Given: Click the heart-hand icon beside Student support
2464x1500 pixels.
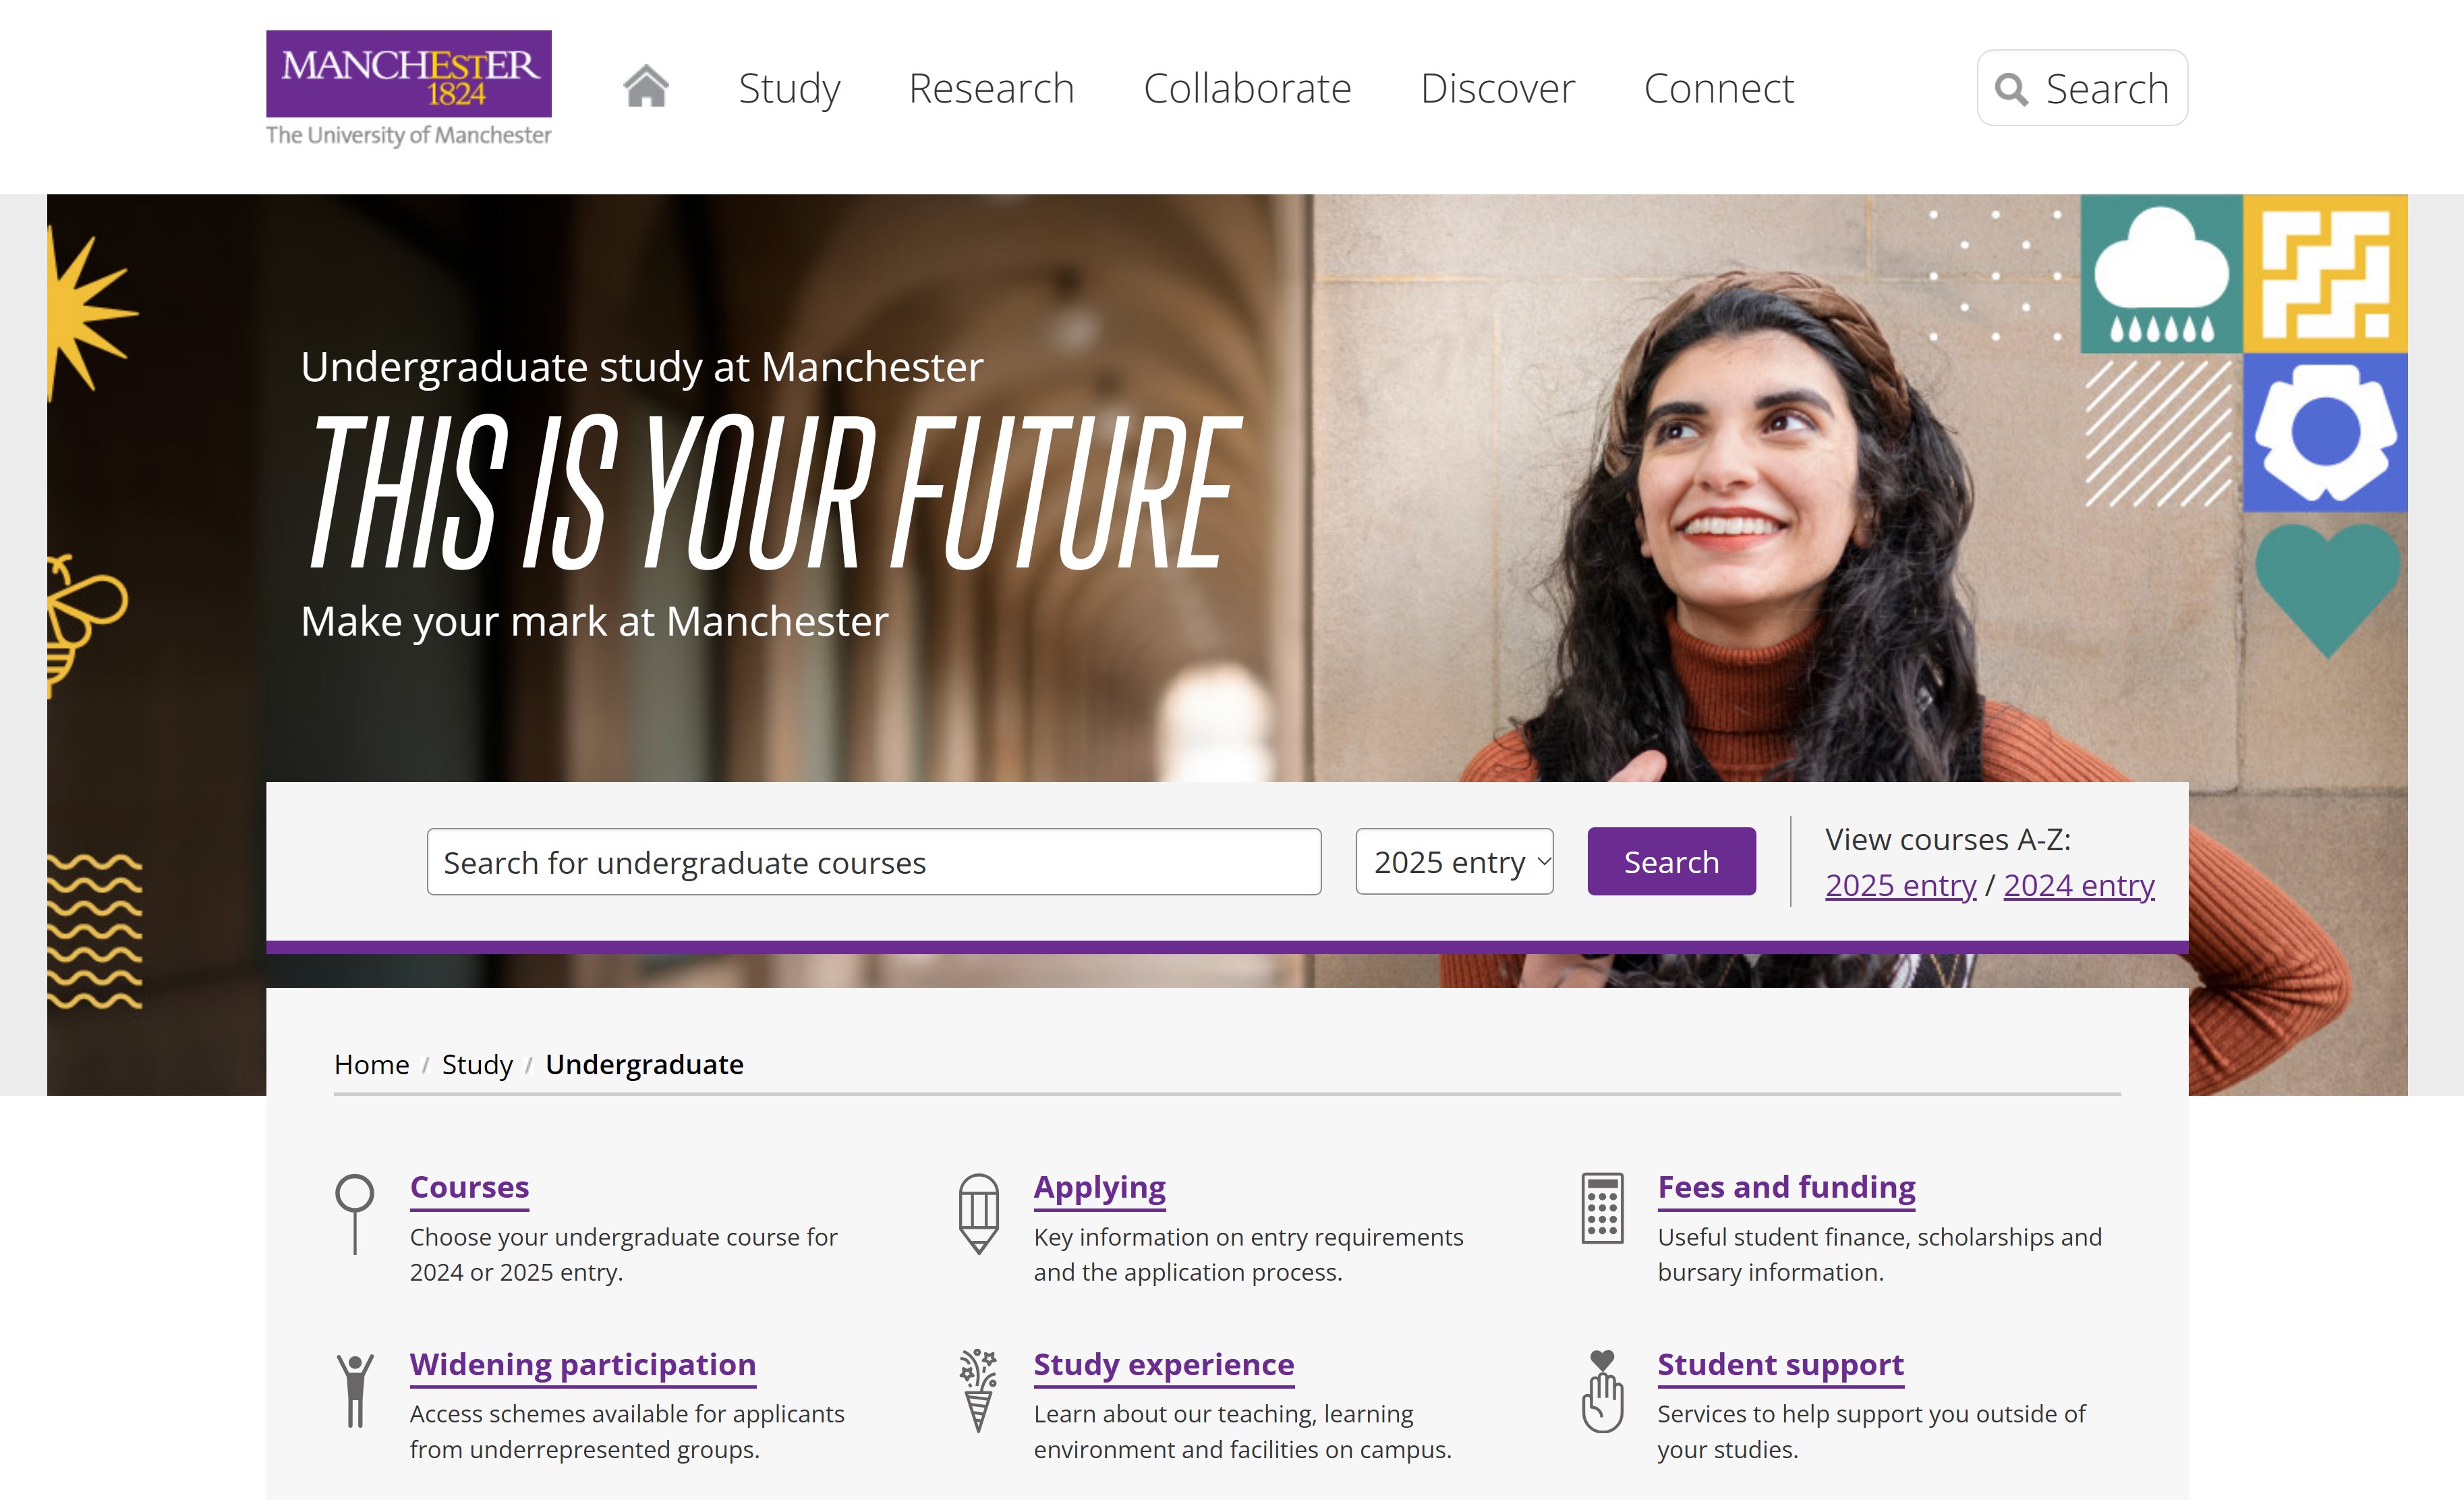Looking at the screenshot, I should 1602,1391.
